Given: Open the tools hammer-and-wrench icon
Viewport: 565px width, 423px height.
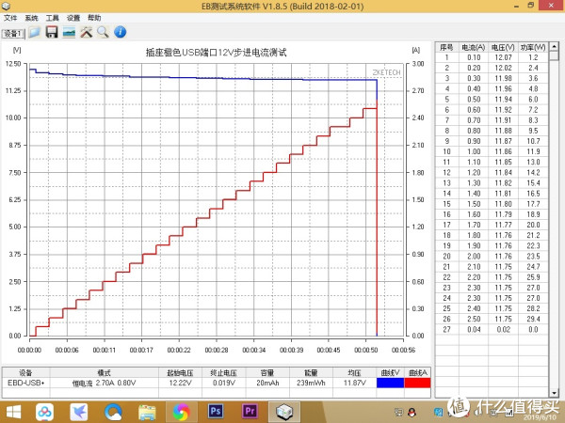Looking at the screenshot, I should pos(86,32).
